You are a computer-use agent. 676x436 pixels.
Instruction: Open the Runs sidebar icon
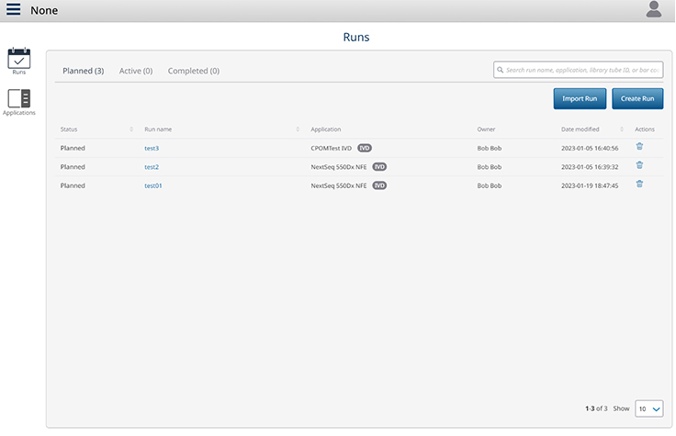coord(19,61)
